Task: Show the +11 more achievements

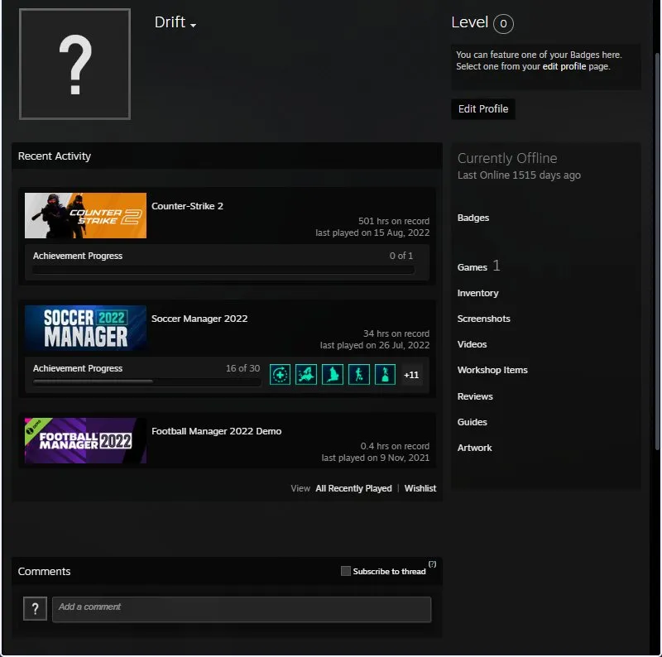Action: point(411,375)
